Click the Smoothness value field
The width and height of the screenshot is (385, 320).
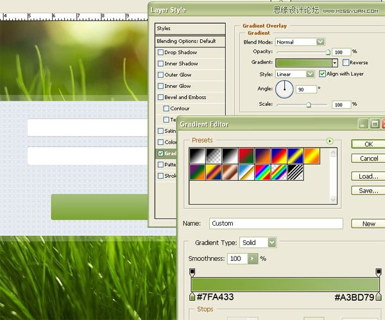point(237,258)
